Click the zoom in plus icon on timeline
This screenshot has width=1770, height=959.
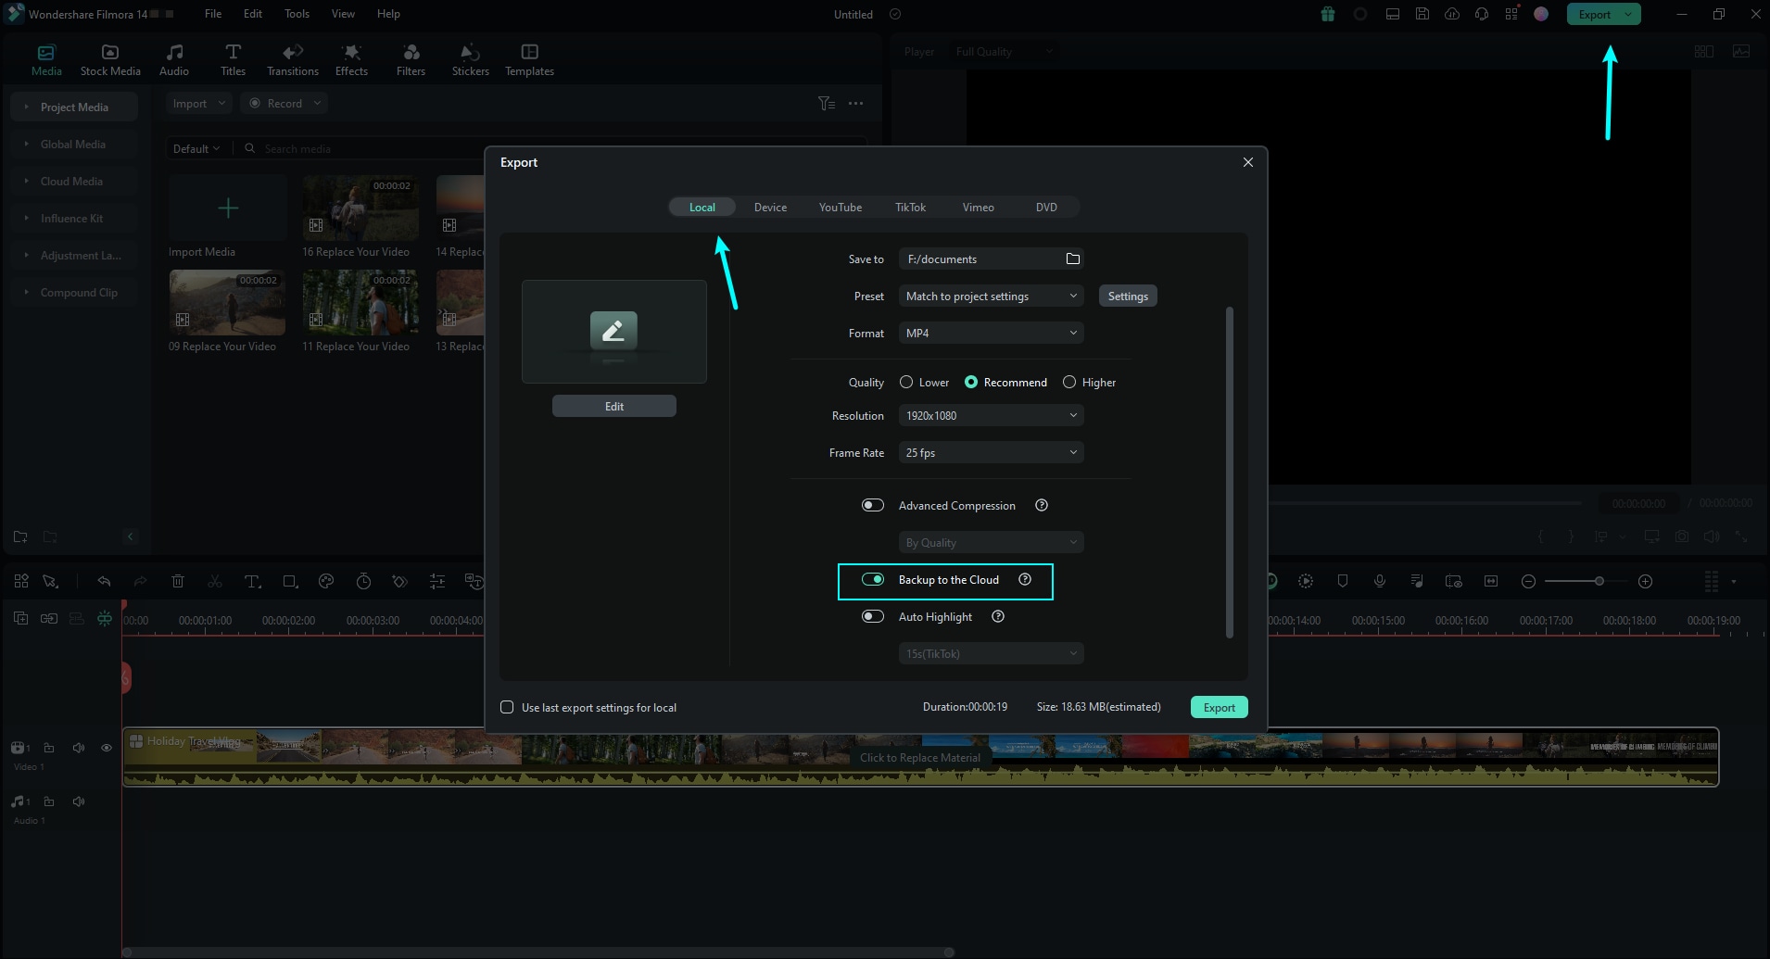point(1646,581)
